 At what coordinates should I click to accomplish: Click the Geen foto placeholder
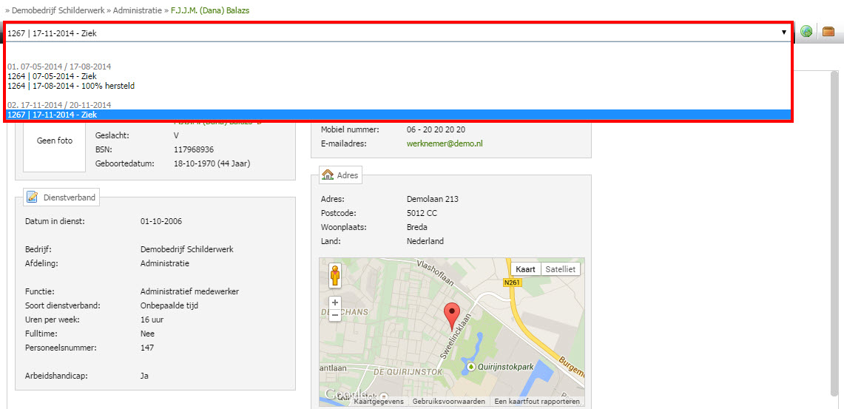click(x=54, y=141)
